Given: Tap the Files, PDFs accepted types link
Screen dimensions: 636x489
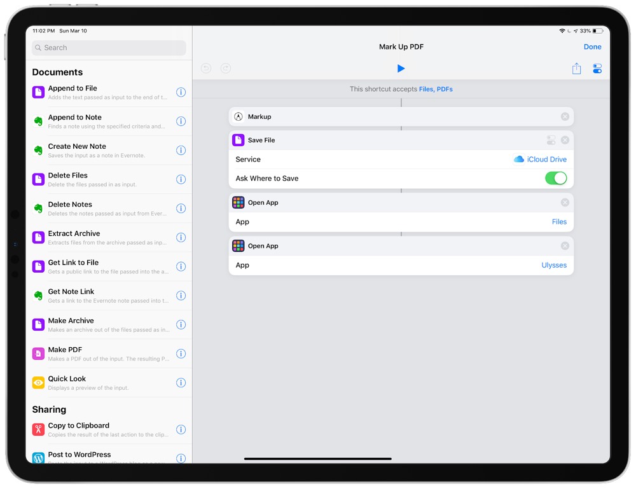Looking at the screenshot, I should click(436, 89).
